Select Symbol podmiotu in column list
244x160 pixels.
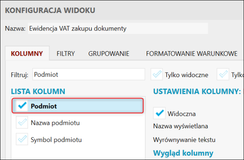(x=56, y=139)
